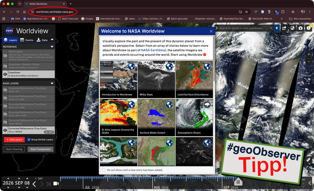Screen dimensions: 314x191
Task: Collapse the REFERENCE layer group
Action: [x=52, y=47]
